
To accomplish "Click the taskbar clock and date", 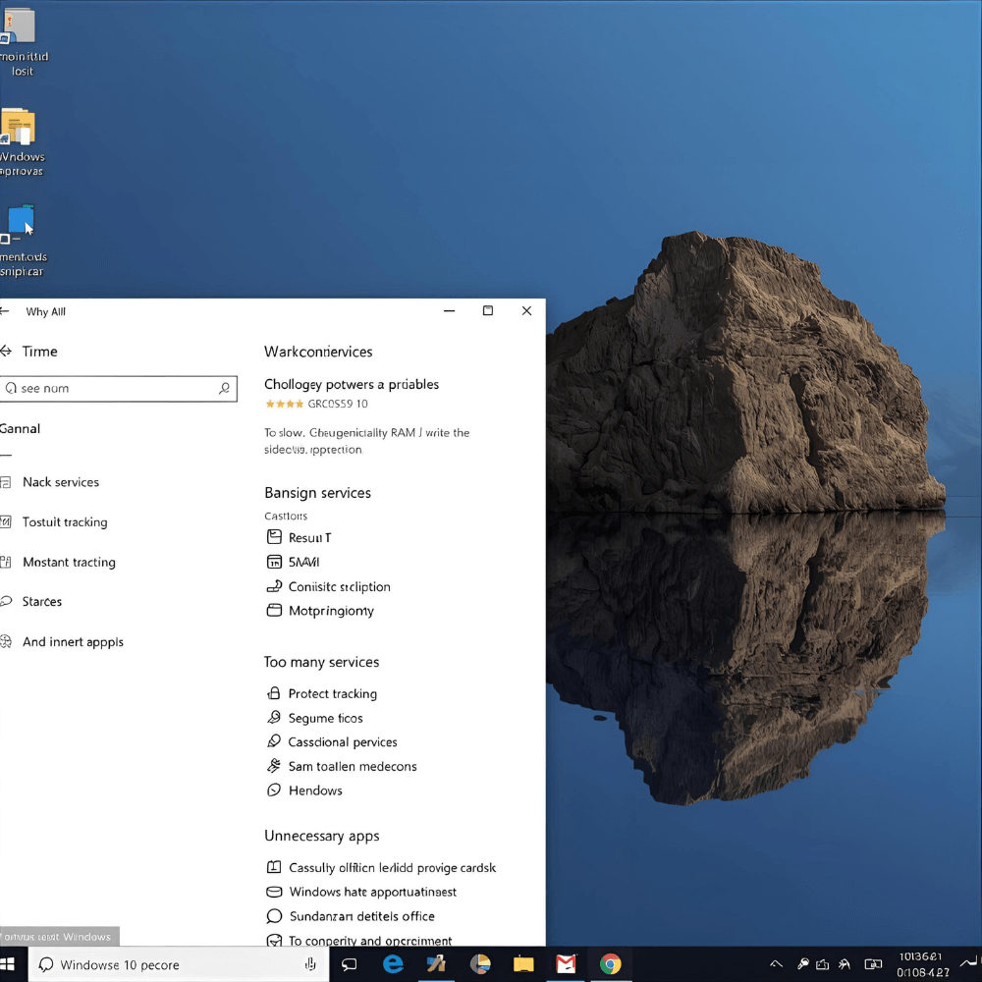I will pos(921,964).
